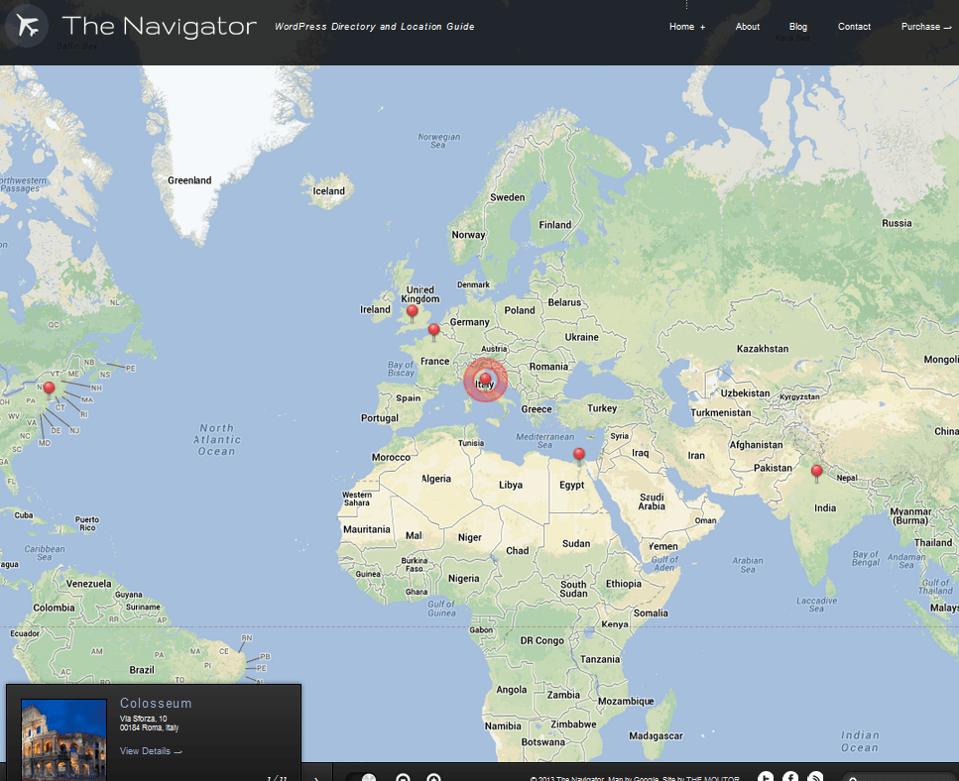This screenshot has height=781, width=959.
Task: Click the Kazakhstan label on the map
Action: point(763,349)
